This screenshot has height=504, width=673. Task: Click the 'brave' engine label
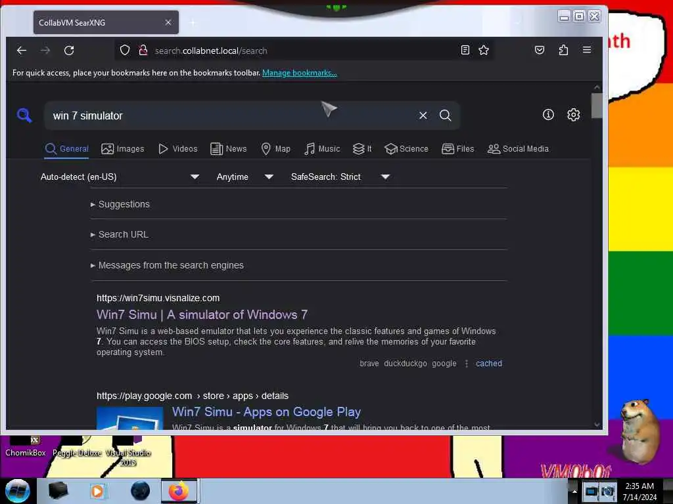pyautogui.click(x=369, y=364)
